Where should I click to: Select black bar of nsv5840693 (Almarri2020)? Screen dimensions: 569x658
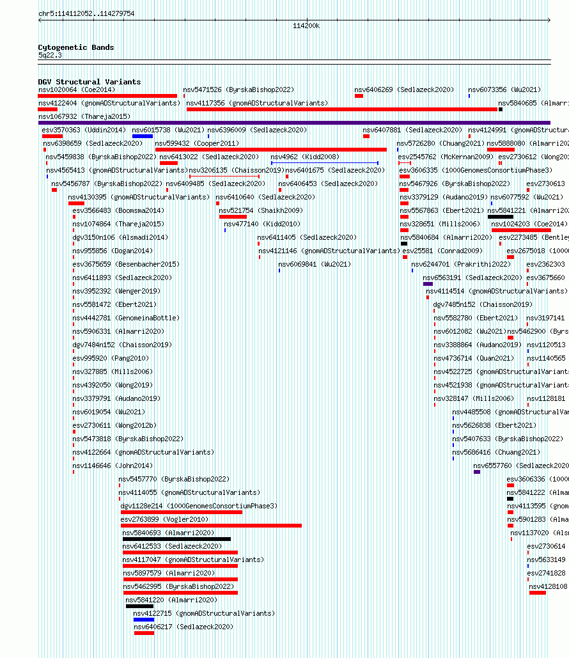coord(176,539)
